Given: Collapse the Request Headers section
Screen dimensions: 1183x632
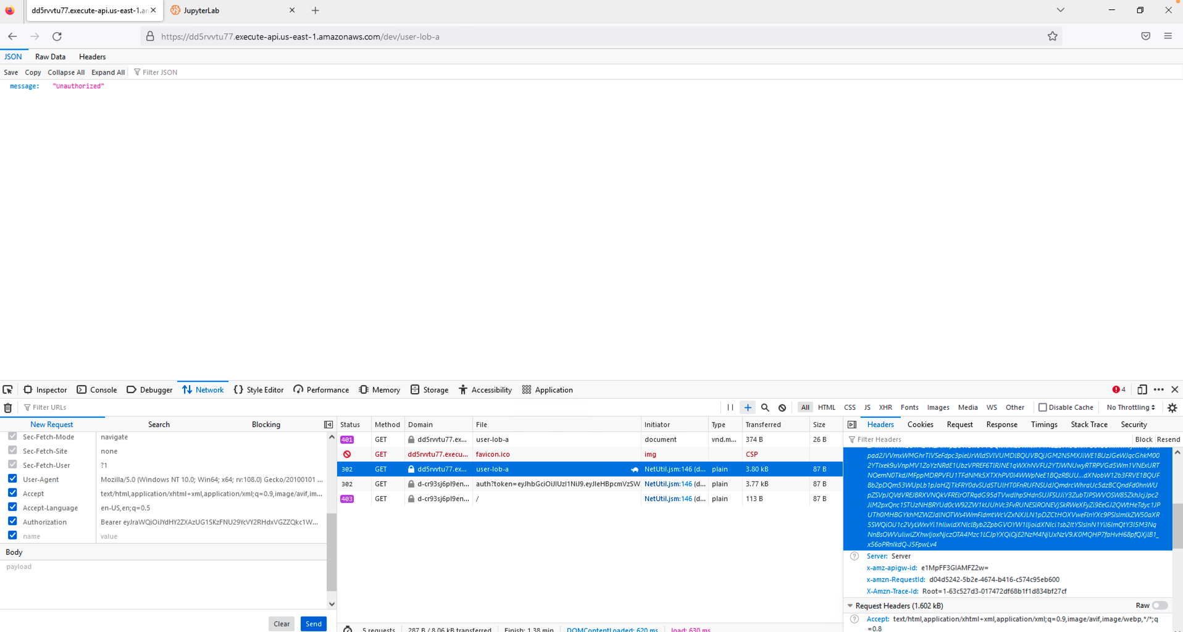Looking at the screenshot, I should pos(851,606).
